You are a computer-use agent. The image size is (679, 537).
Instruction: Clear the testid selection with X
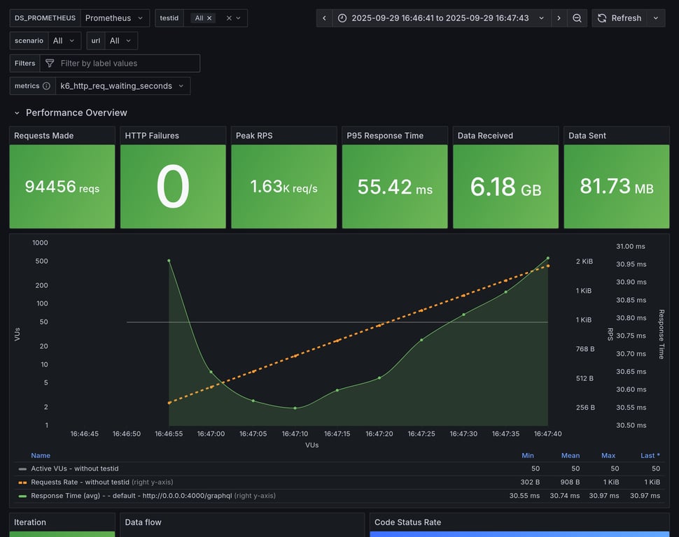(x=228, y=18)
